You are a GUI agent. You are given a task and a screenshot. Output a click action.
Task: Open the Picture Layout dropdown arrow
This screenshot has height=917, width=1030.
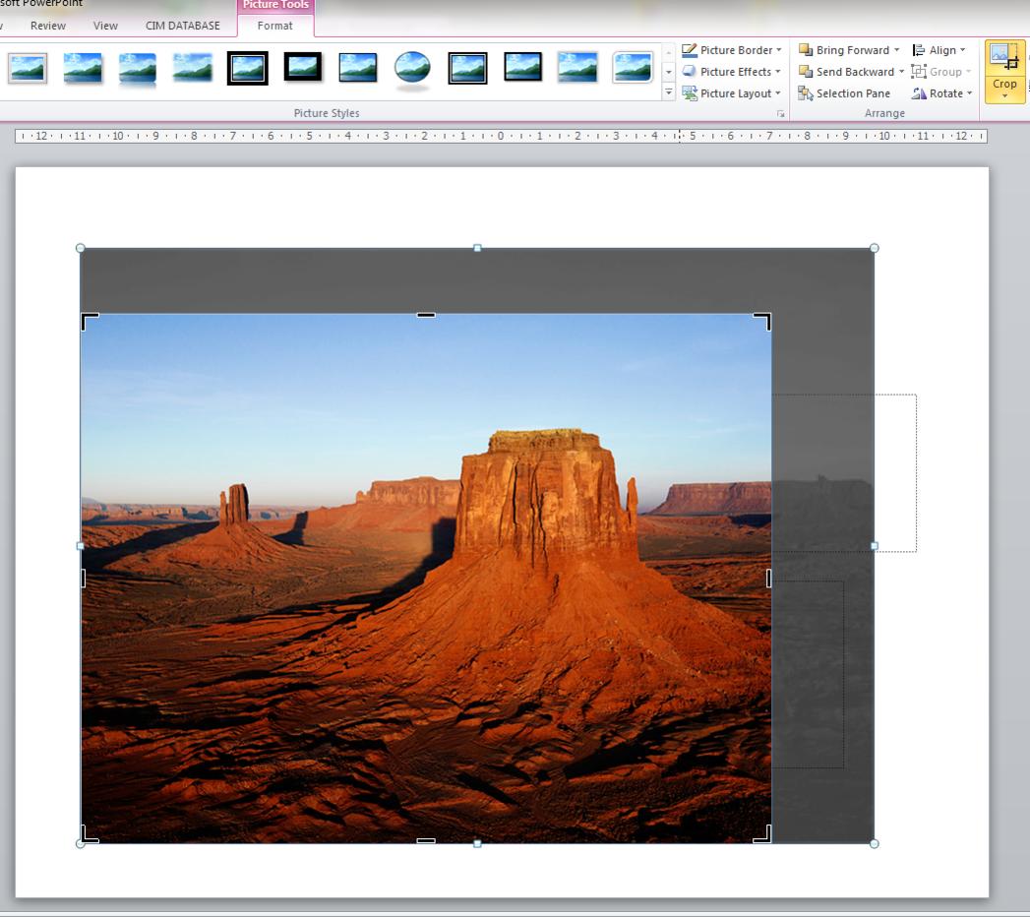point(778,93)
